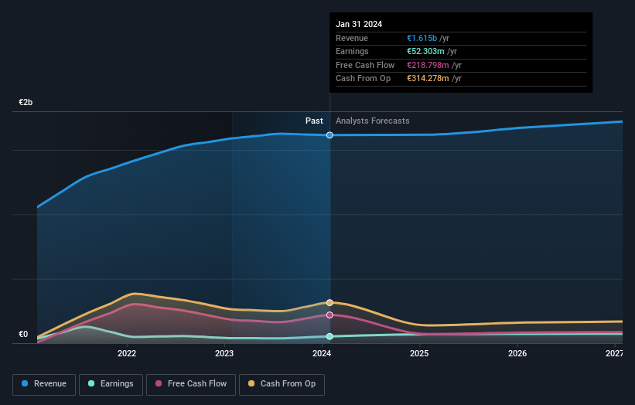This screenshot has width=635, height=405.
Task: Click the Jan 31 2024 tooltip date
Action: (359, 24)
